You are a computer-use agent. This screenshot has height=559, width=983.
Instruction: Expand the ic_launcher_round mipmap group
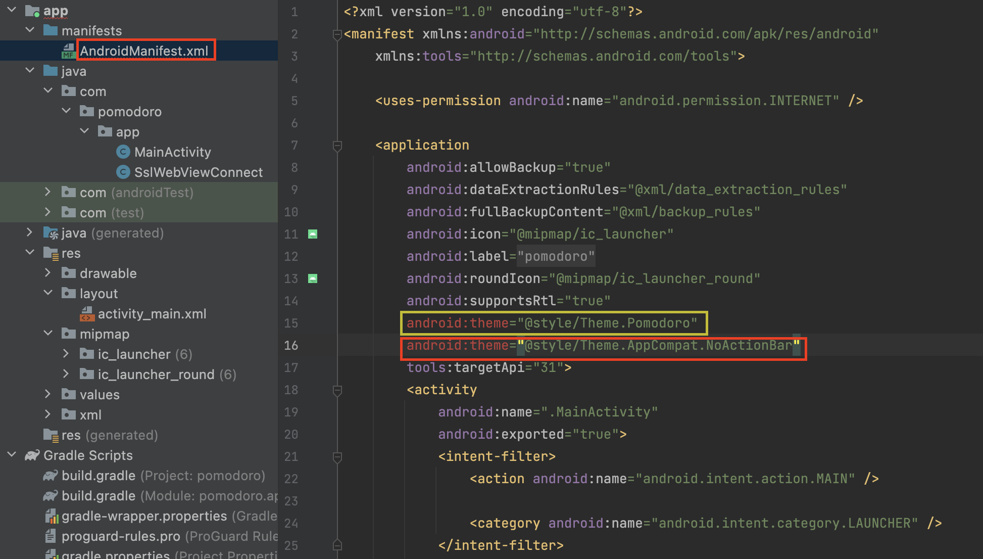66,374
